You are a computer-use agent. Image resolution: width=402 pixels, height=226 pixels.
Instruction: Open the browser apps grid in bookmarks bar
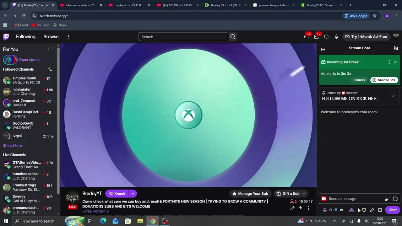click(x=5, y=25)
